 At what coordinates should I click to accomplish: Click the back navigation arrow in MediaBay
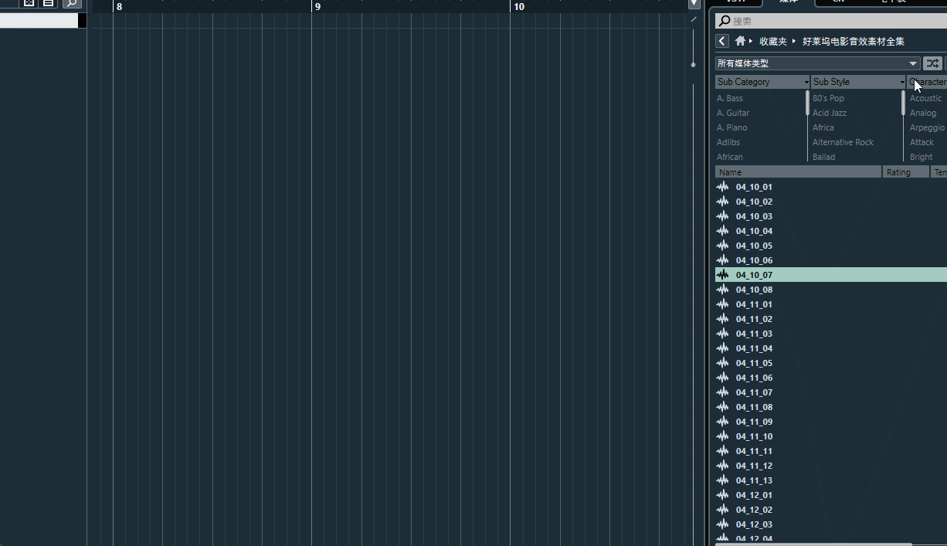721,41
